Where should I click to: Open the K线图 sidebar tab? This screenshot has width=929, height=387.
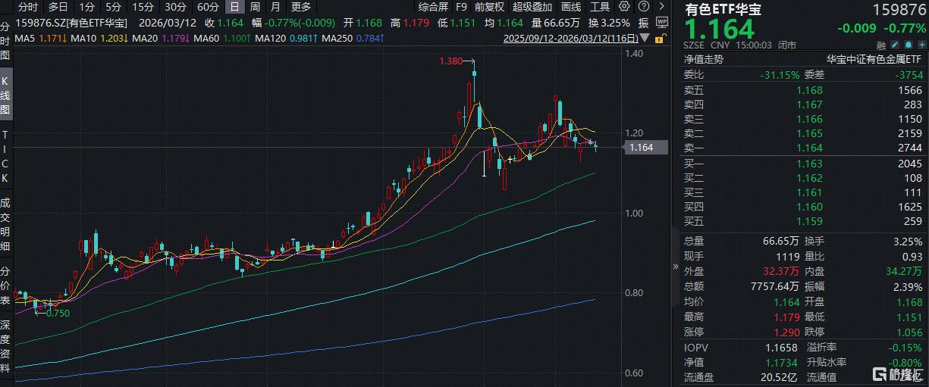coord(5,95)
